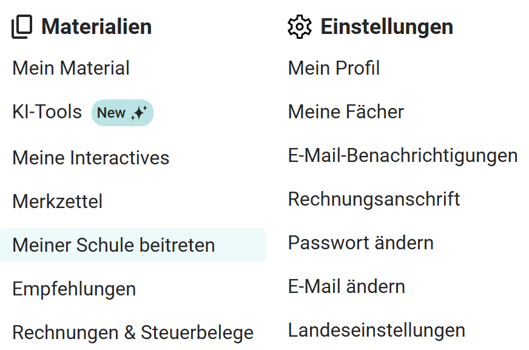
Task: Open the Materialien section heading
Action: (96, 27)
